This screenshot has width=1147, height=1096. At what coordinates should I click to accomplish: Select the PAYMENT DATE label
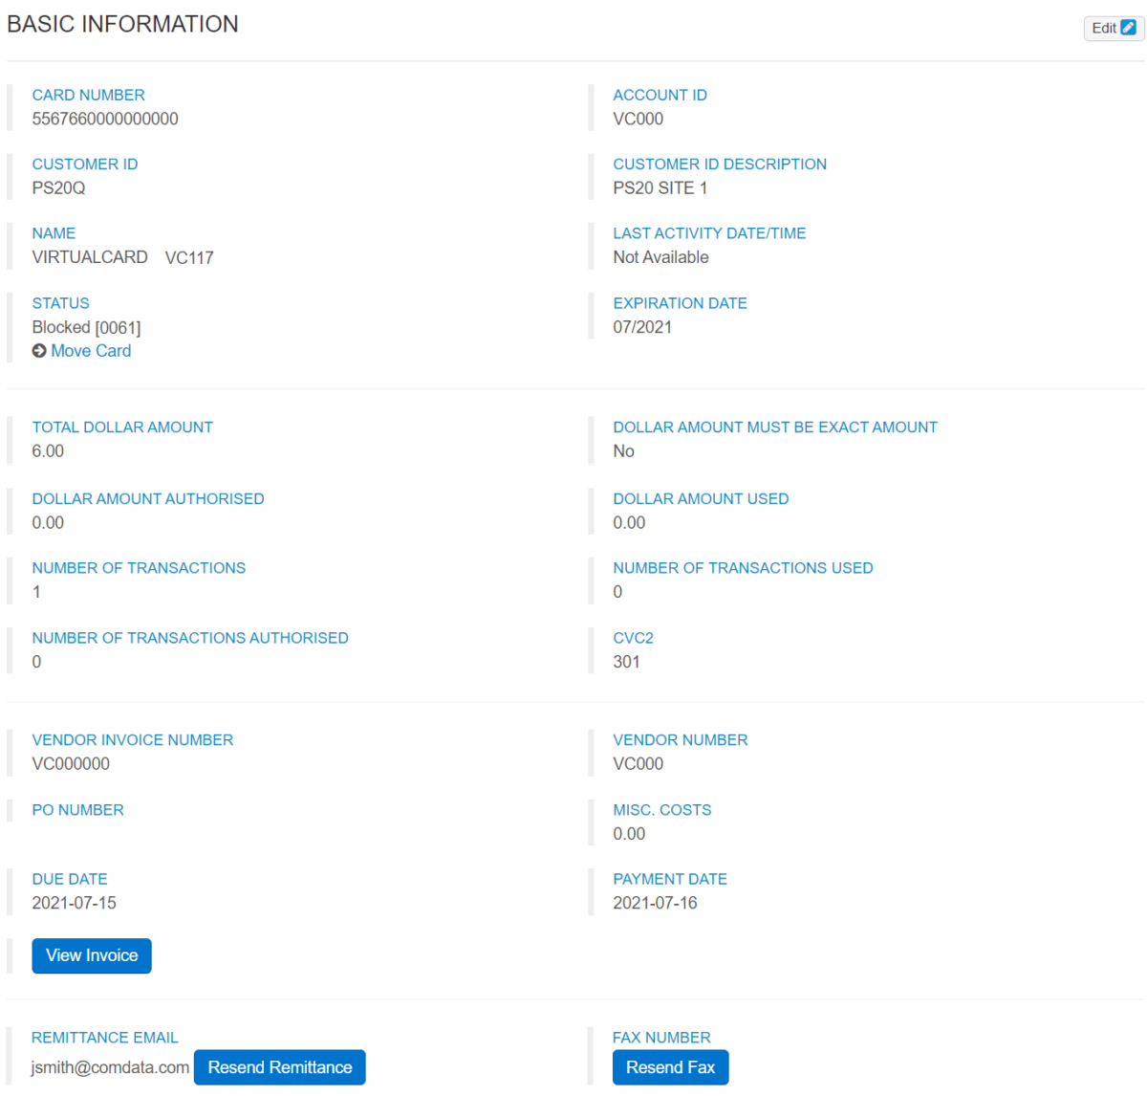pos(670,879)
